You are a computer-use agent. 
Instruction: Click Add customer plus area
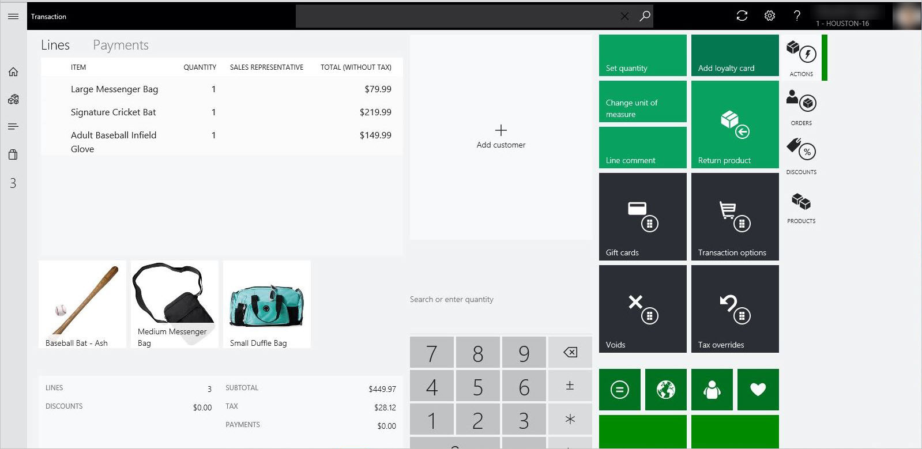tap(501, 137)
